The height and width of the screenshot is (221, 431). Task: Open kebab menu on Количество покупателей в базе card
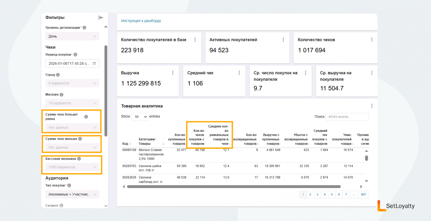pos(195,40)
